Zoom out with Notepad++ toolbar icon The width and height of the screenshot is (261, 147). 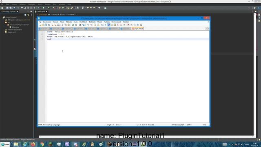point(91,25)
